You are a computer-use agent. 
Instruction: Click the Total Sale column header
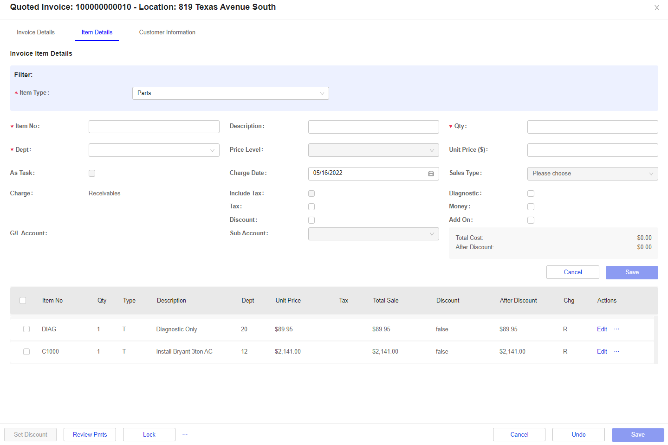(386, 300)
